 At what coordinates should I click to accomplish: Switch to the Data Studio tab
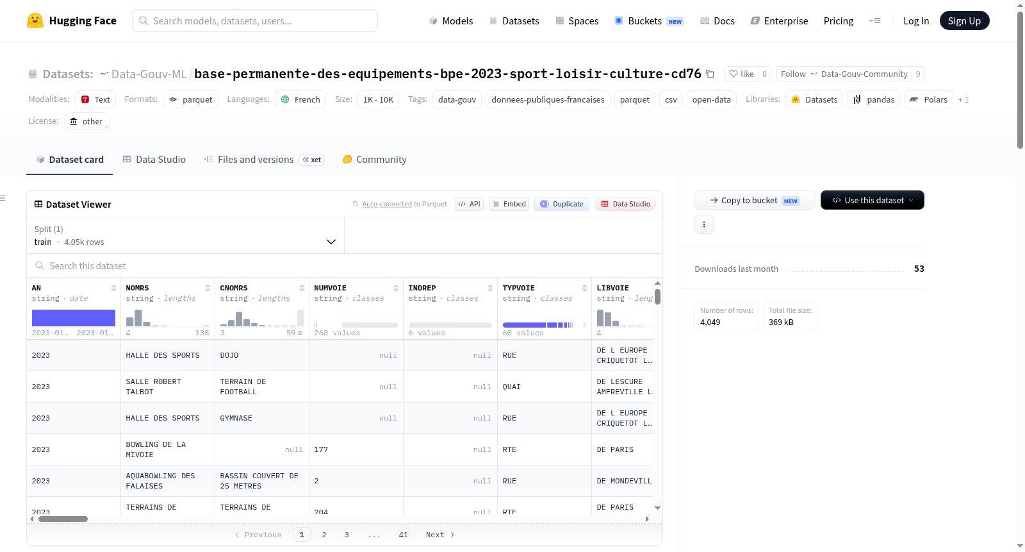(154, 160)
